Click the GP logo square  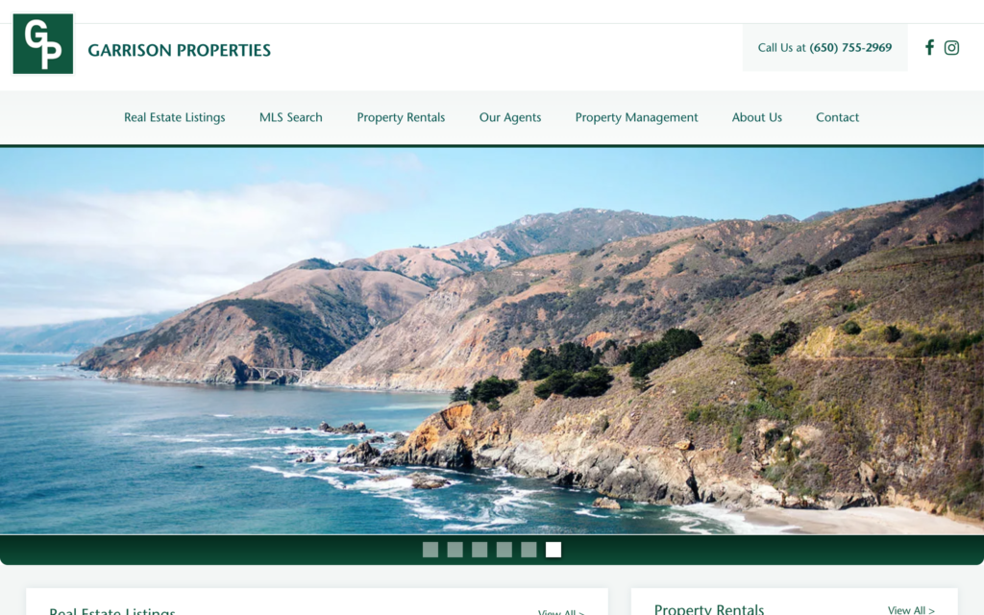point(42,44)
